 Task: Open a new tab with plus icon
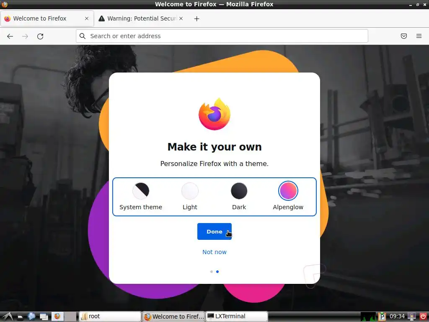coord(197,18)
